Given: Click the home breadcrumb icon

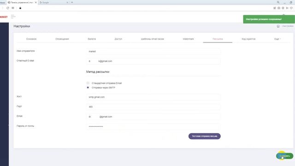Looking at the screenshot, I should (278, 26).
